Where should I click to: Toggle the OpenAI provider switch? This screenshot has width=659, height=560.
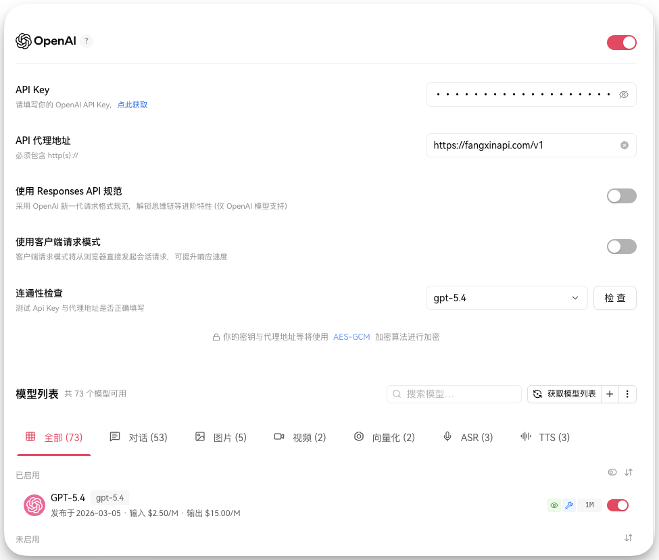pos(622,43)
